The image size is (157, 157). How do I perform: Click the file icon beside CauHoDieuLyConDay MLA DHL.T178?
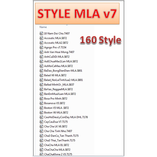click(41, 117)
